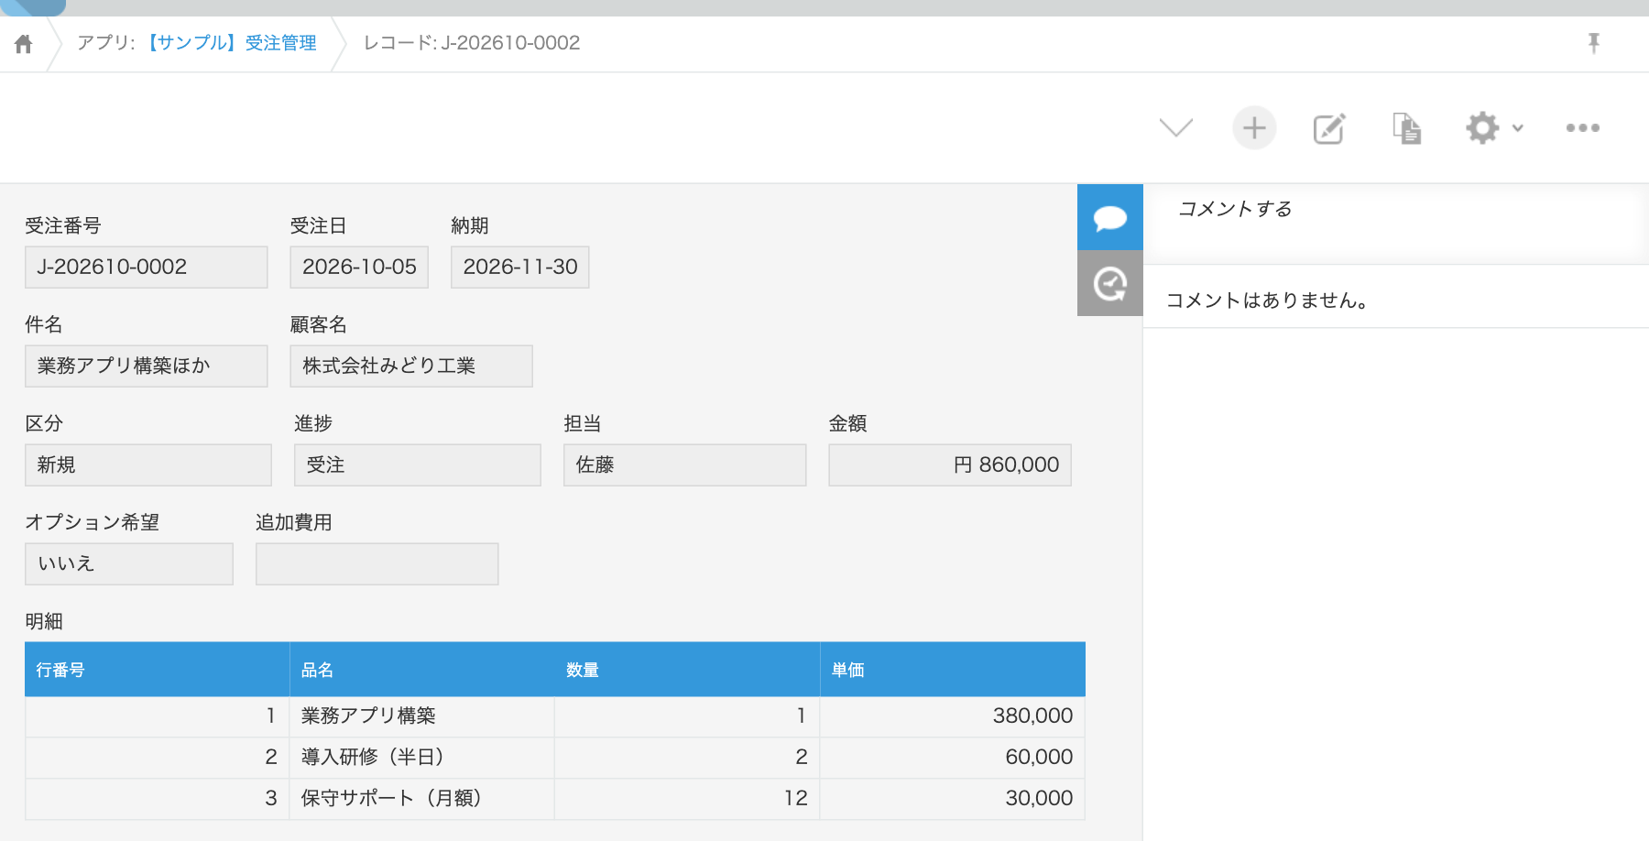Click the コメントはありません。 message
1649x841 pixels.
tap(1268, 300)
